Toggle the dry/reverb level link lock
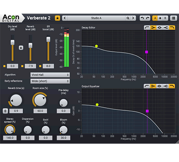 tap(21, 48)
